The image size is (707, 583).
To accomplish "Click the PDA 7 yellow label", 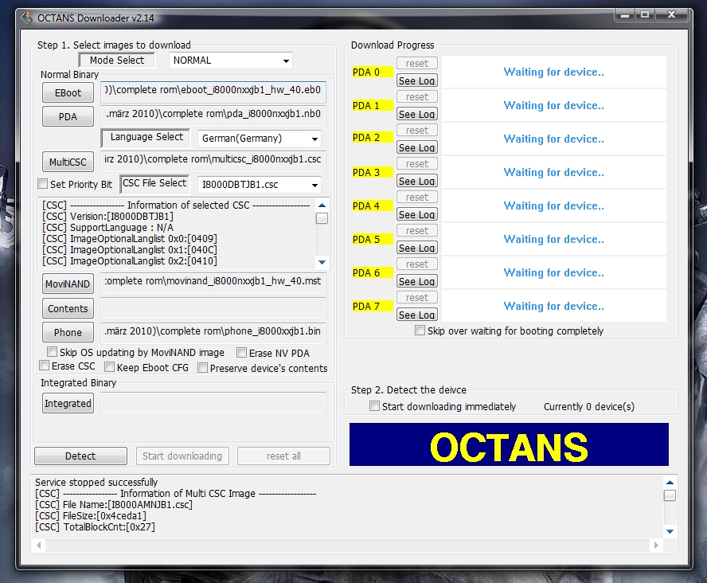I will (372, 306).
